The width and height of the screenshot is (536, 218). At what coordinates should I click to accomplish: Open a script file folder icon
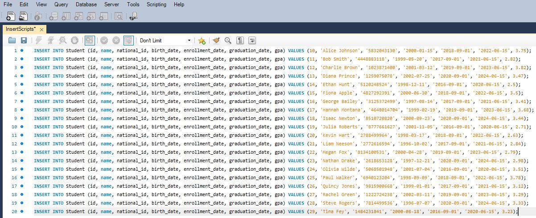(12, 41)
